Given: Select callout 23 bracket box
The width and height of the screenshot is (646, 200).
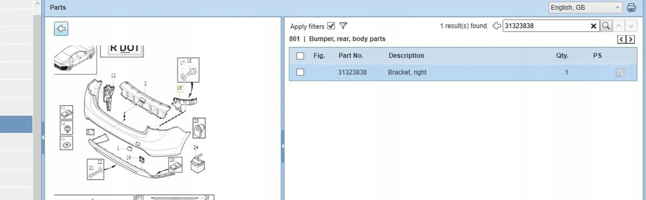Looking at the screenshot, I should 199,128.
